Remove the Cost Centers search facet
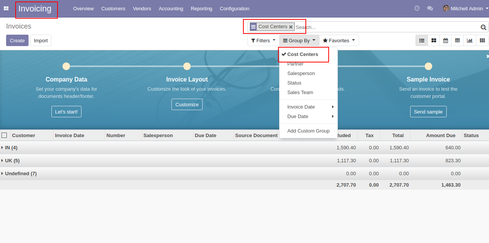Image resolution: width=489 pixels, height=243 pixels. pyautogui.click(x=291, y=27)
